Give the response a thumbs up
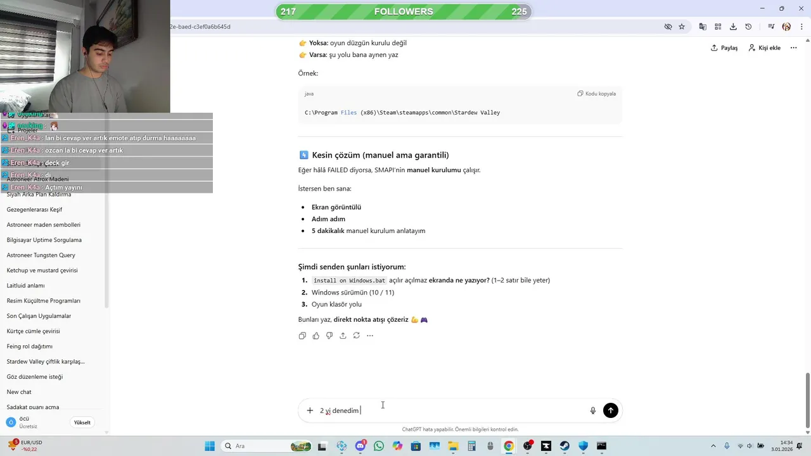Screen dimensions: 811x456 [x=316, y=336]
